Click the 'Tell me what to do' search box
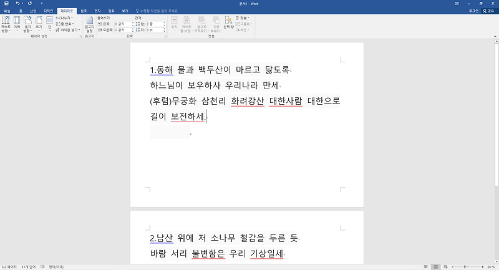Viewport: 499px width, 270px height. pos(157,11)
